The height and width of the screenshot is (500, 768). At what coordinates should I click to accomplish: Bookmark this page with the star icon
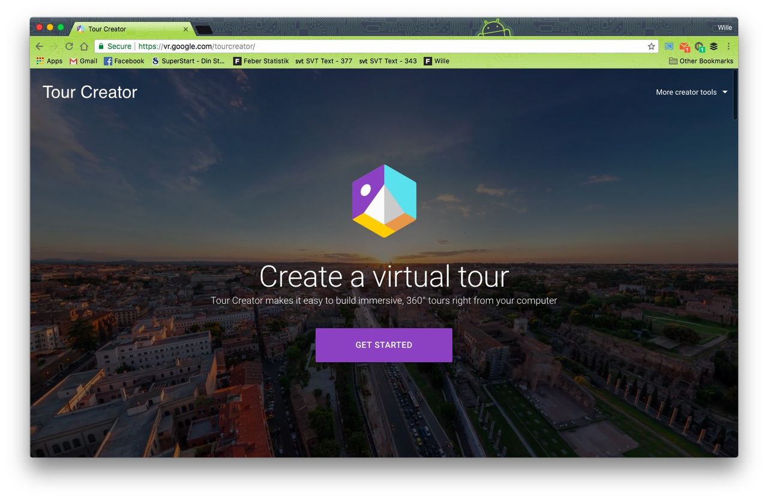pyautogui.click(x=651, y=46)
